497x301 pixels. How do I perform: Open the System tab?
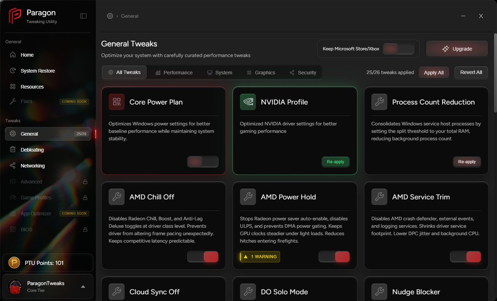[220, 72]
